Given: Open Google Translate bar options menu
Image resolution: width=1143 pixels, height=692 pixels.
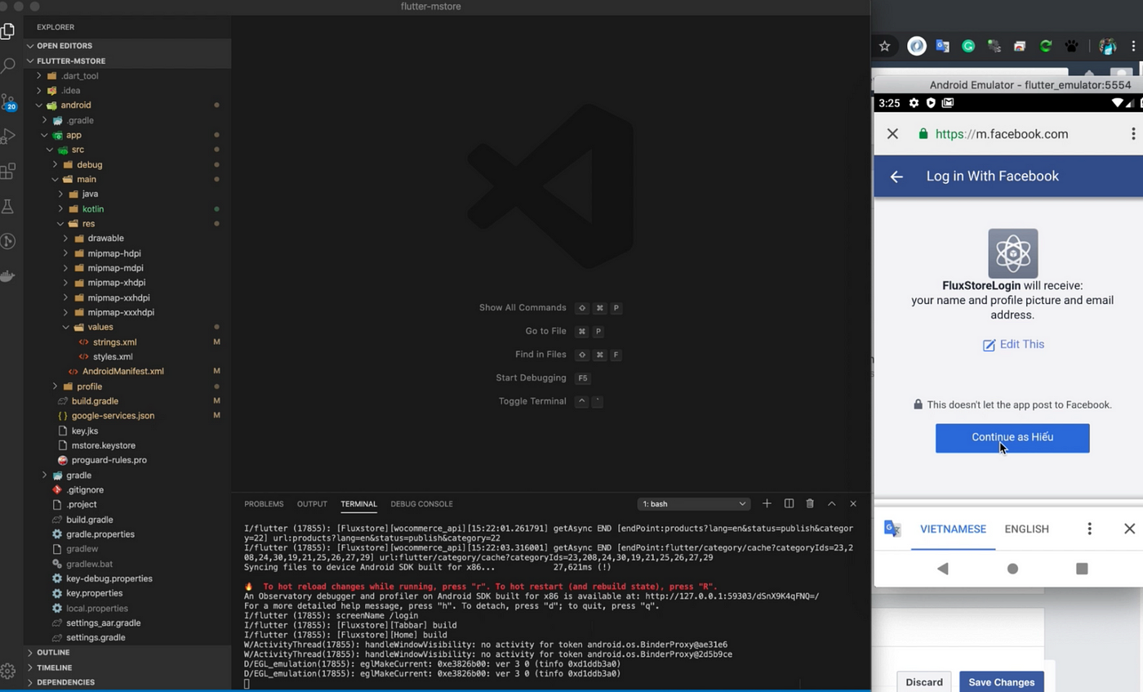Looking at the screenshot, I should coord(1089,529).
